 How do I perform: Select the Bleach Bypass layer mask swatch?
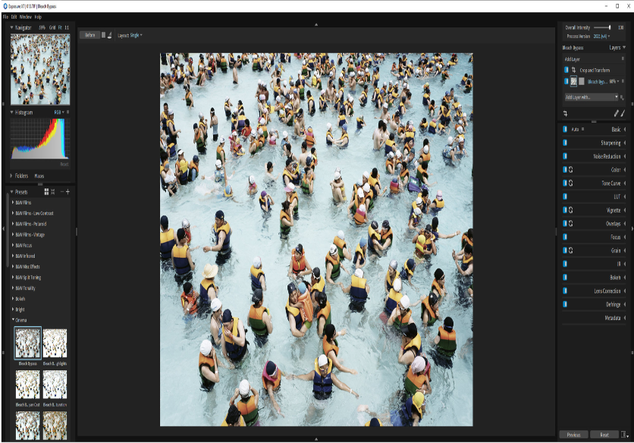[582, 81]
